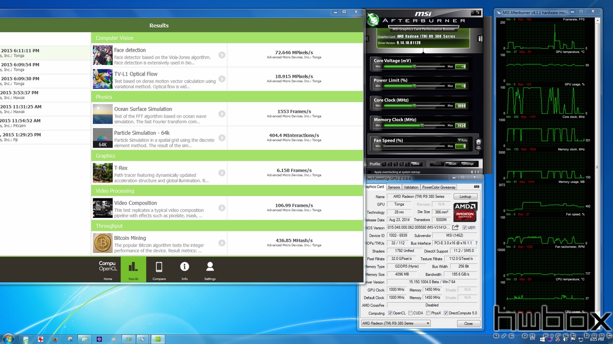Click the Core Clock value field 1000
Viewport: 613px width, 344px height.
click(x=461, y=106)
